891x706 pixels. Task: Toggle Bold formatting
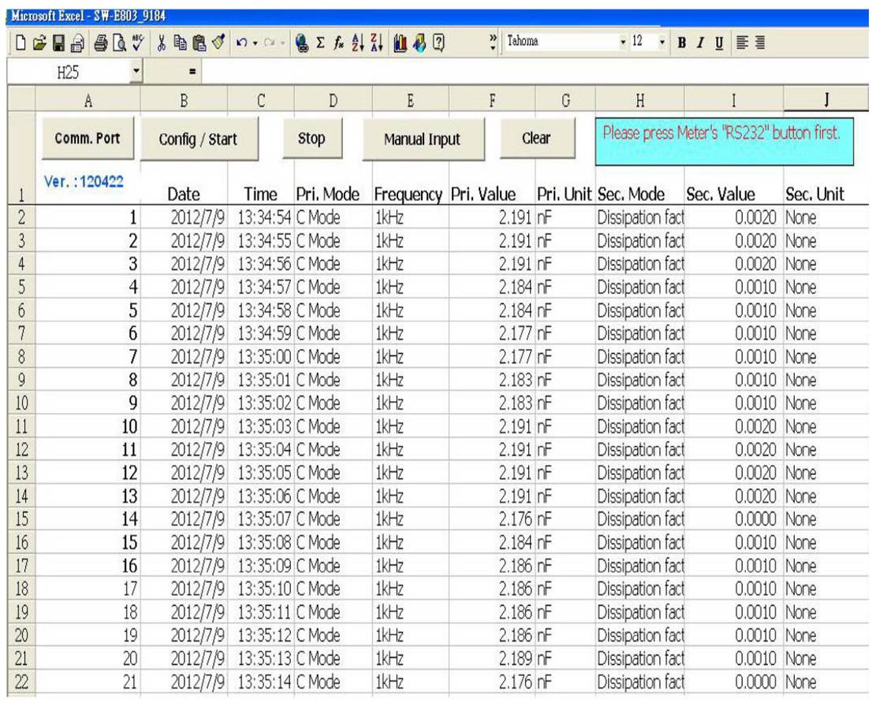click(x=681, y=42)
